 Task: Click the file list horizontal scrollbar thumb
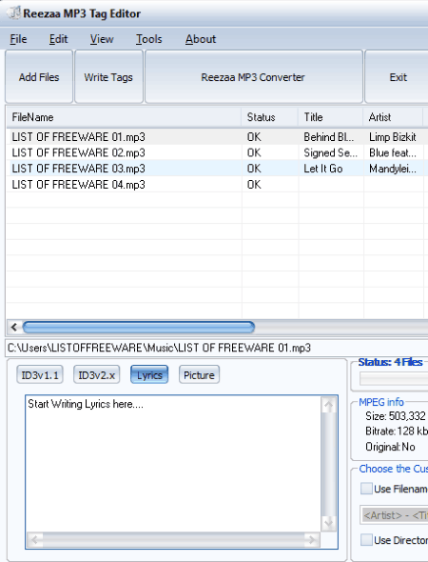tap(139, 327)
